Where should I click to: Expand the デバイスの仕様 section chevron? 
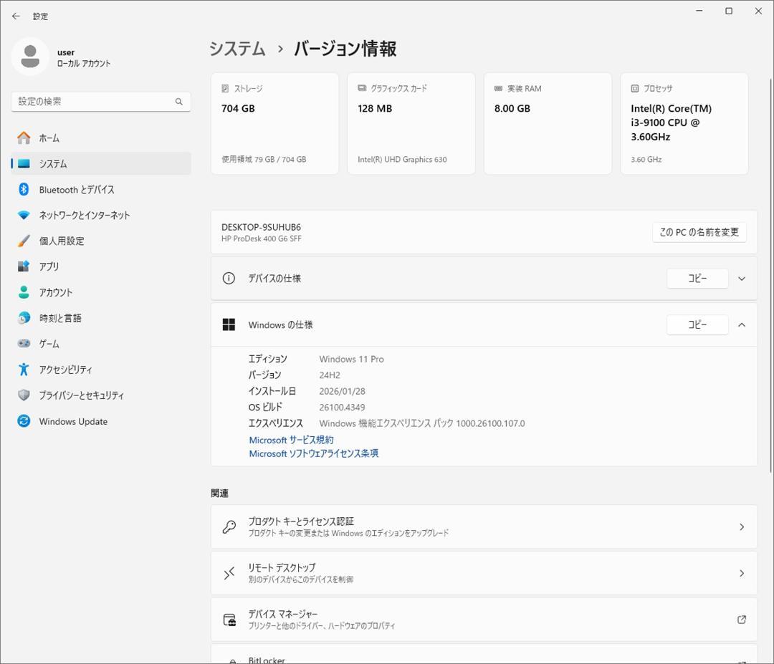[x=742, y=279]
